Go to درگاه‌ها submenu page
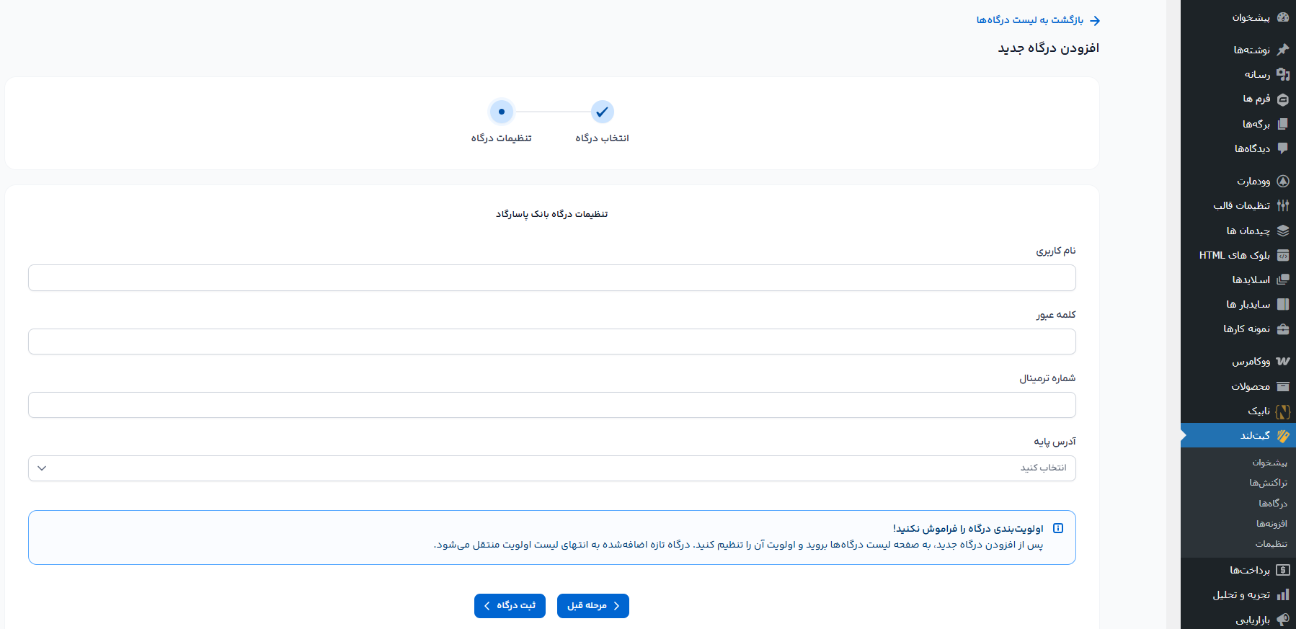This screenshot has height=629, width=1296. pyautogui.click(x=1273, y=504)
